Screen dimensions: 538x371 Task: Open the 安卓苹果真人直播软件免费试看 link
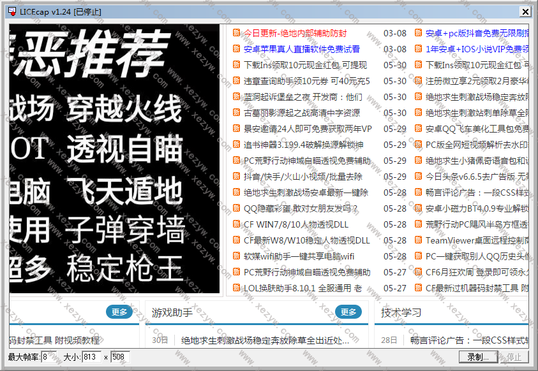click(301, 49)
